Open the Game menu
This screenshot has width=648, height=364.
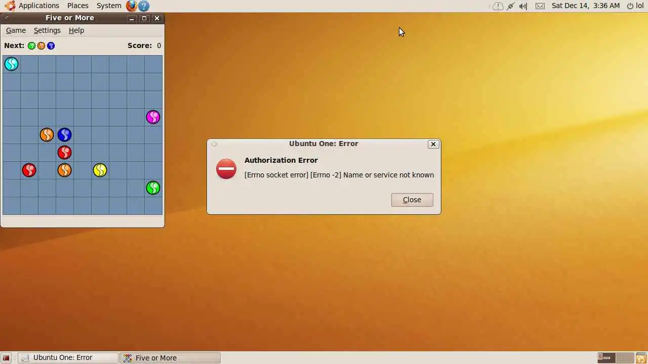point(16,30)
